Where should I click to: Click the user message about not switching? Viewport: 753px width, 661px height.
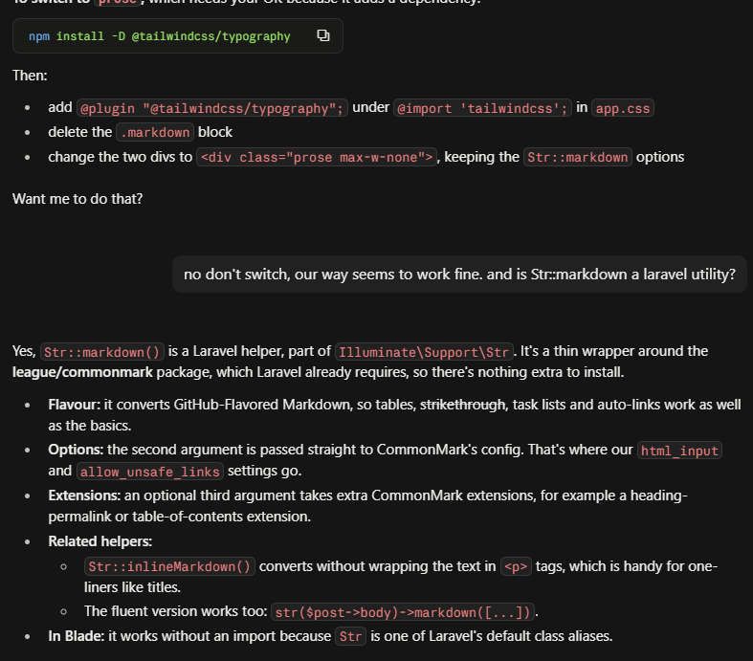click(x=459, y=275)
